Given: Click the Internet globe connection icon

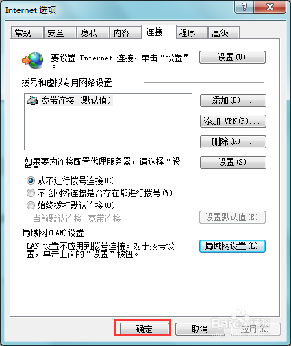Looking at the screenshot, I should (33, 60).
